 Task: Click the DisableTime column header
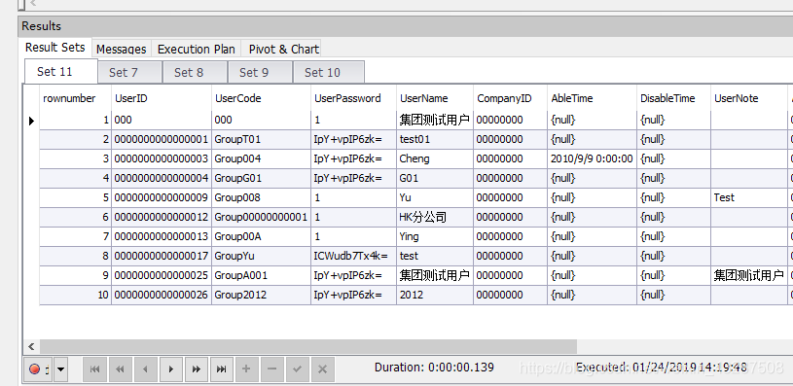(673, 98)
